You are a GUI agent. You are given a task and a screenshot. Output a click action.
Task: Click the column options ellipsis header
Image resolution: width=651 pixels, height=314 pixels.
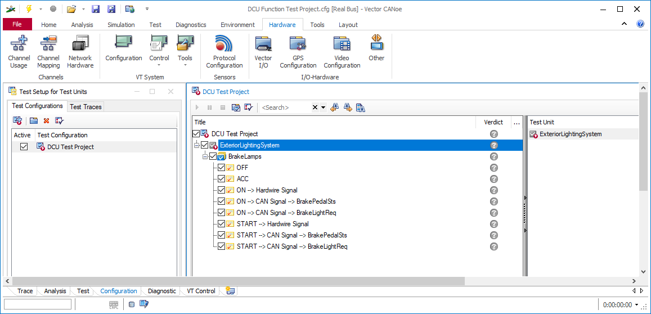(x=517, y=122)
